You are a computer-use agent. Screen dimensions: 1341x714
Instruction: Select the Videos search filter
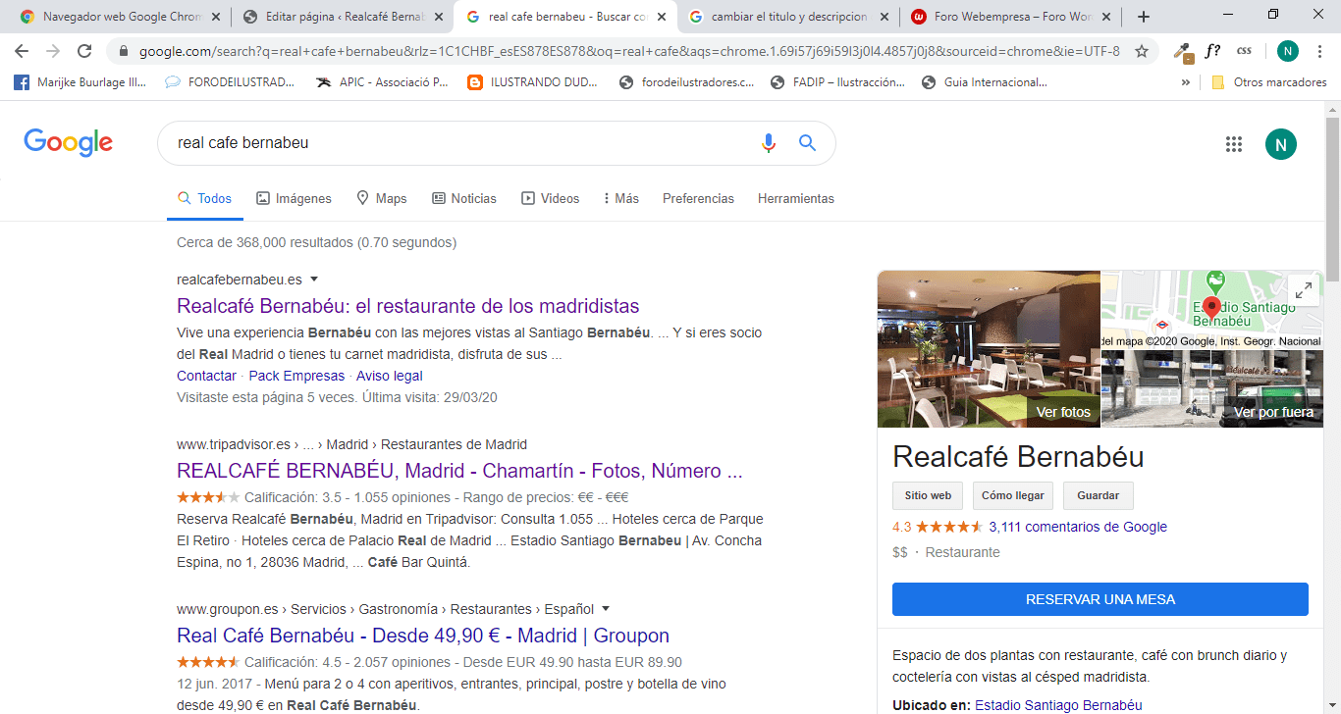tap(551, 198)
